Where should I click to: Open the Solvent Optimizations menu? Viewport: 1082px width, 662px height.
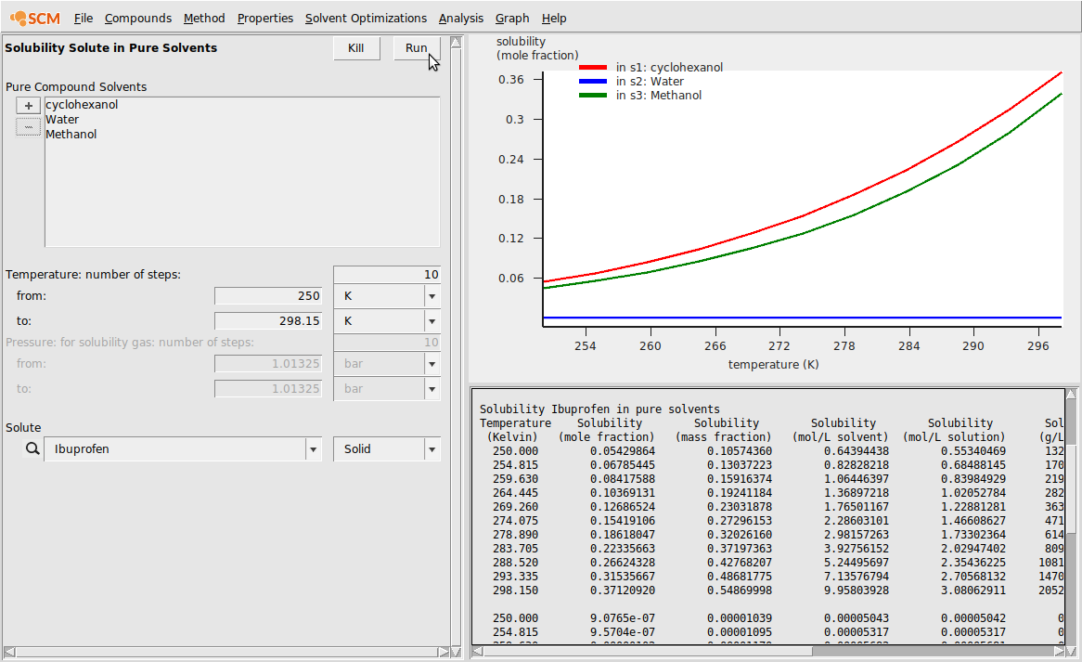click(x=366, y=18)
